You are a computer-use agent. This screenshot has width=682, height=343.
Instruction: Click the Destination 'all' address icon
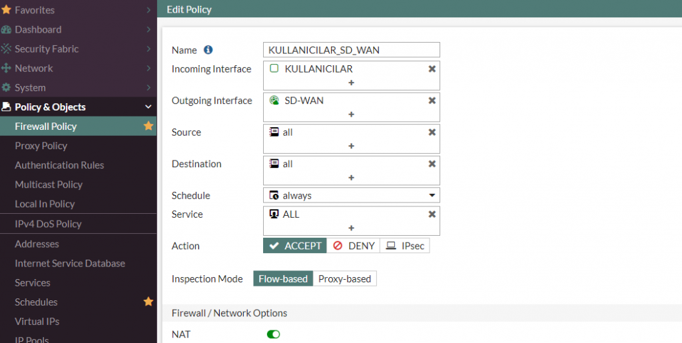coord(274,164)
